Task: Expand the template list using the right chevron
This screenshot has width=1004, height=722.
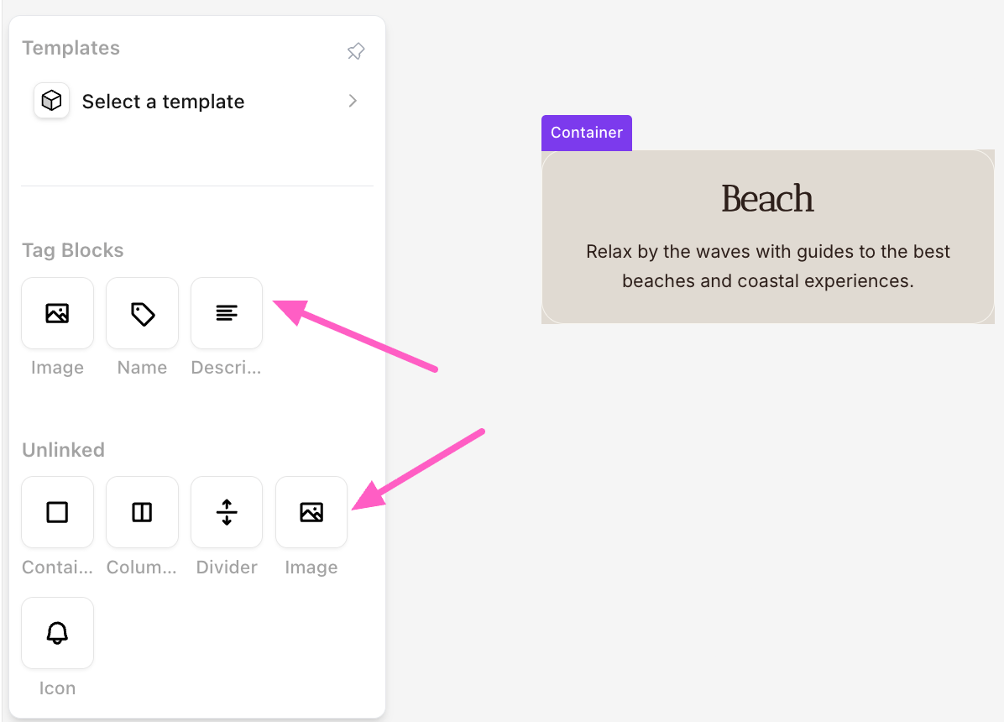Action: pos(353,101)
